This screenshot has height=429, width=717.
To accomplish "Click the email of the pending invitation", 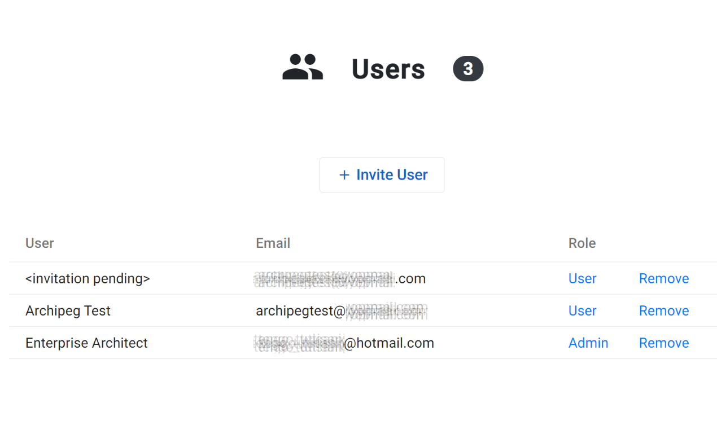I will tap(340, 279).
